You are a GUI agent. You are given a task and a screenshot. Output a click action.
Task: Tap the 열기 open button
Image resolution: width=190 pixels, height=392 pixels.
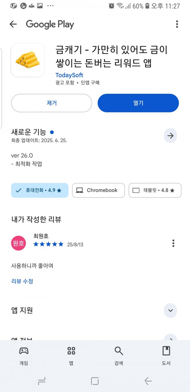138,103
